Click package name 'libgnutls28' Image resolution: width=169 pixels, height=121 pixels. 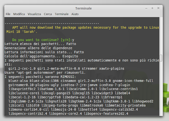56,101
